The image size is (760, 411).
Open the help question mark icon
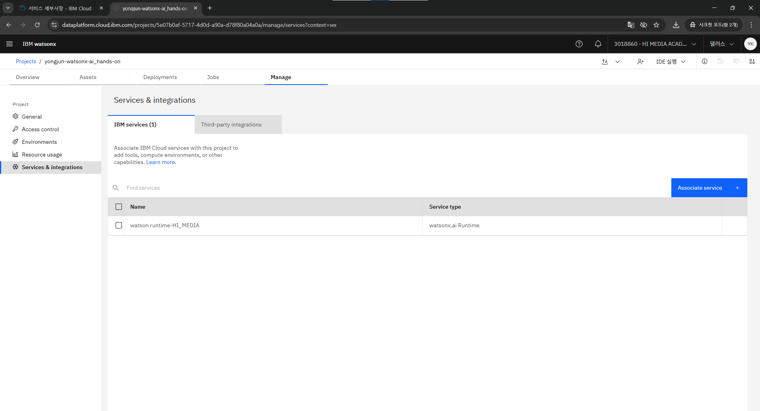click(579, 44)
